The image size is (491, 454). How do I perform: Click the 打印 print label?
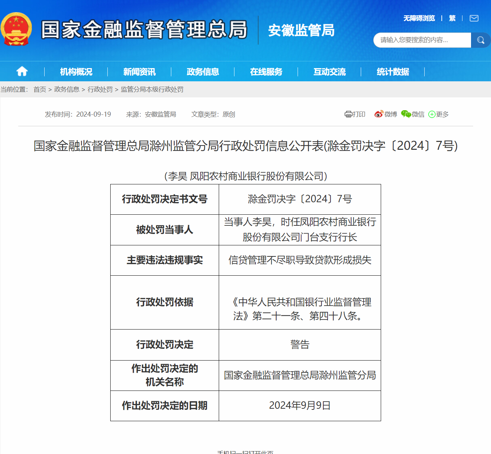(x=359, y=114)
